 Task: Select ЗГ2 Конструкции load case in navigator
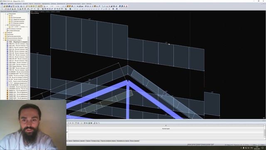tap(16, 17)
